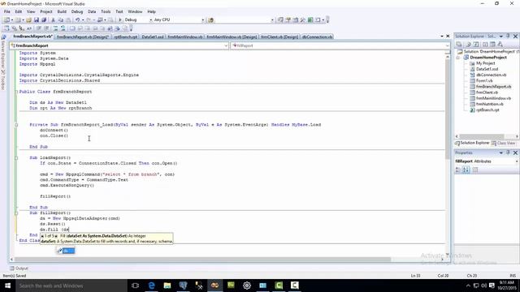This screenshot has height=292, width=520.
Task: Switch to DataSet1.xsd tab
Action: tap(153, 36)
